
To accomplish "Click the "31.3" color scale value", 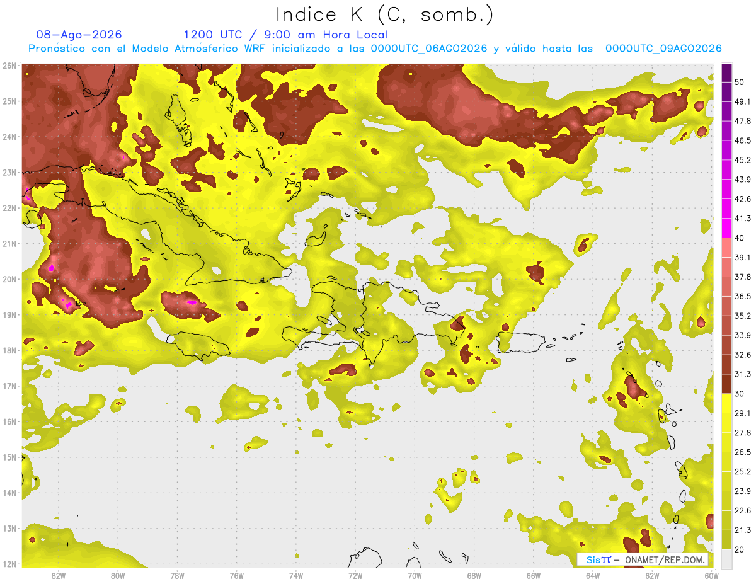I will [742, 374].
